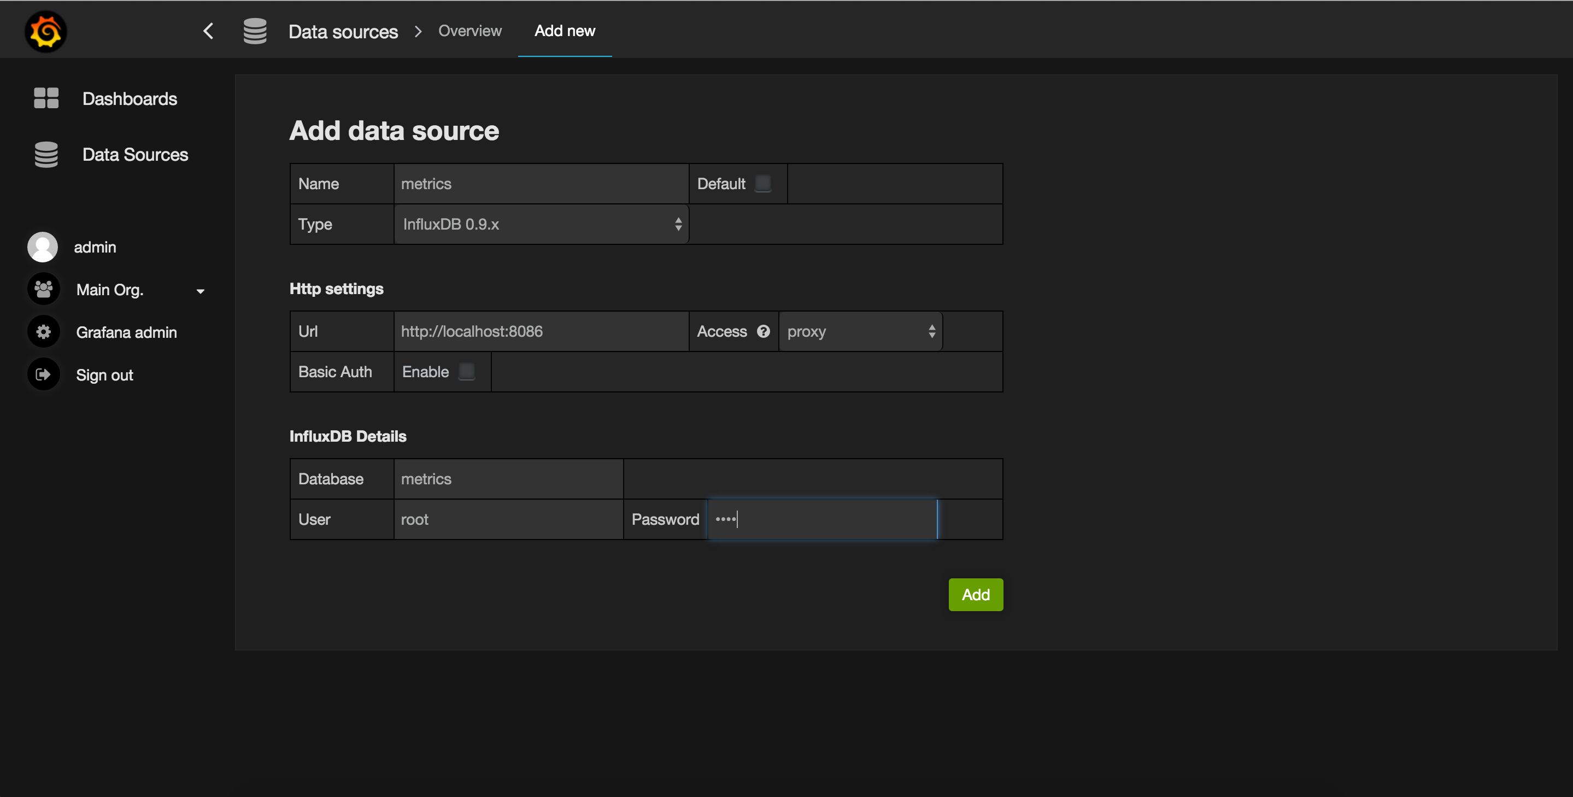The image size is (1573, 797).
Task: Open Grafana admin menu item
Action: tap(126, 332)
